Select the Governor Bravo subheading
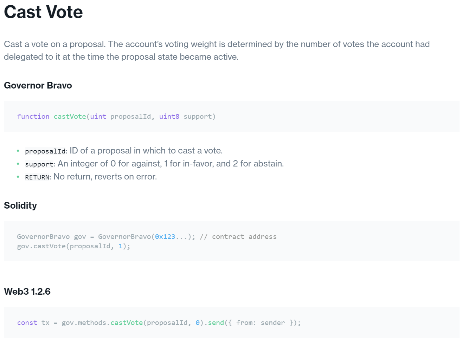The image size is (462, 340). (38, 85)
